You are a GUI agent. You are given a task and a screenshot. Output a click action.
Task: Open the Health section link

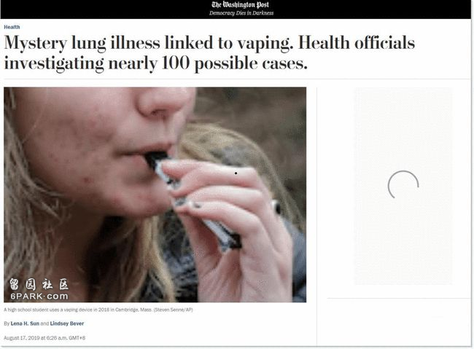pyautogui.click(x=12, y=27)
